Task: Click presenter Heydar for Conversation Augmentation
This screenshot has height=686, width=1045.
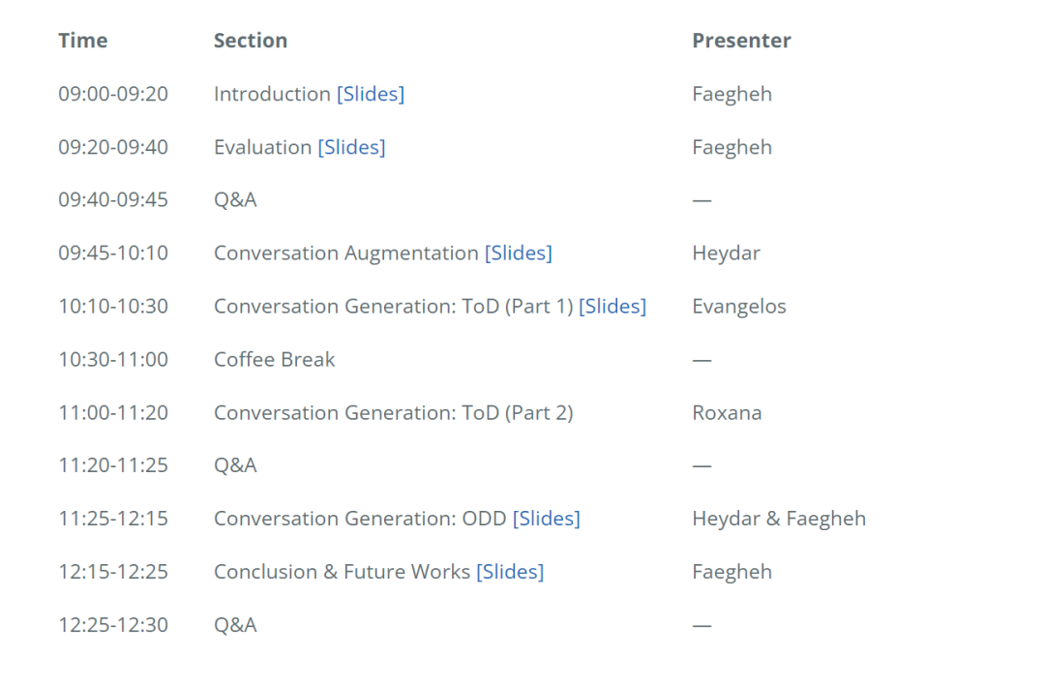Action: point(726,254)
